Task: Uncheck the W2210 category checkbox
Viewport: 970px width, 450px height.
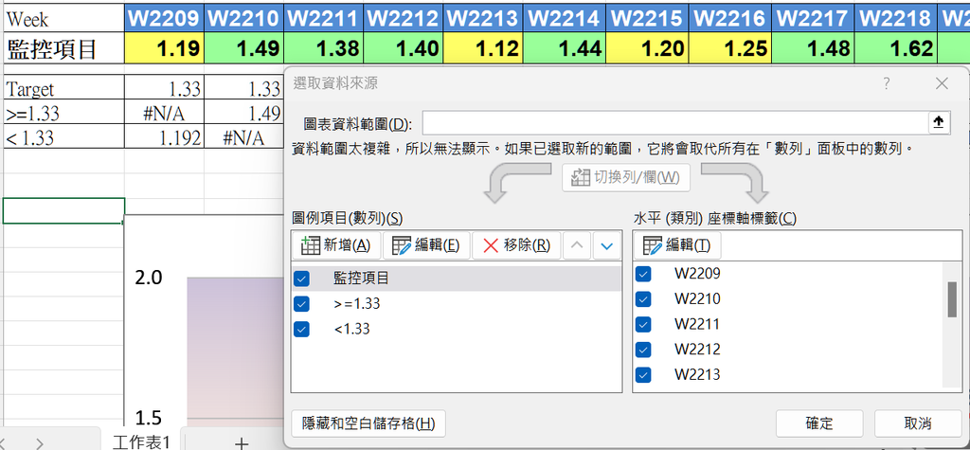Action: [643, 299]
